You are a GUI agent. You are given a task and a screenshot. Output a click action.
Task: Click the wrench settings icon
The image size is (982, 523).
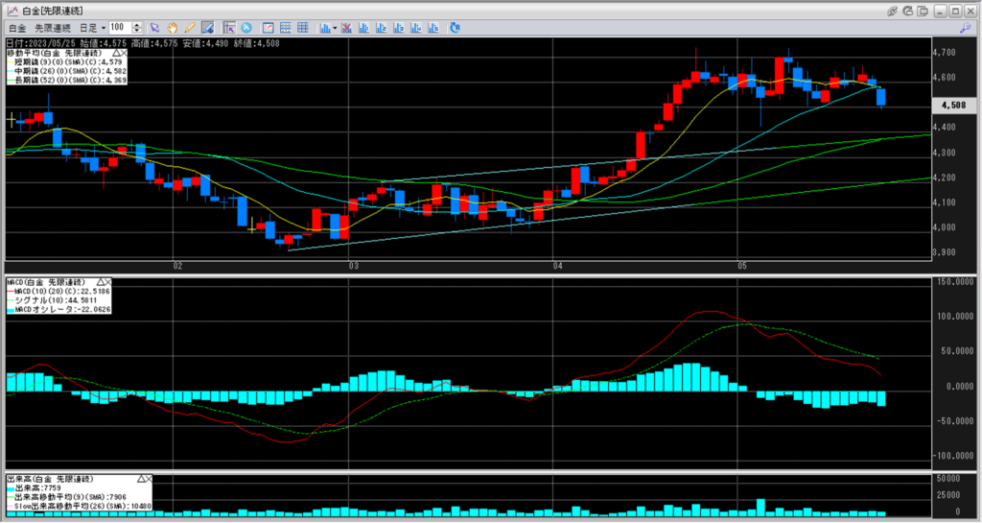pyautogui.click(x=964, y=28)
